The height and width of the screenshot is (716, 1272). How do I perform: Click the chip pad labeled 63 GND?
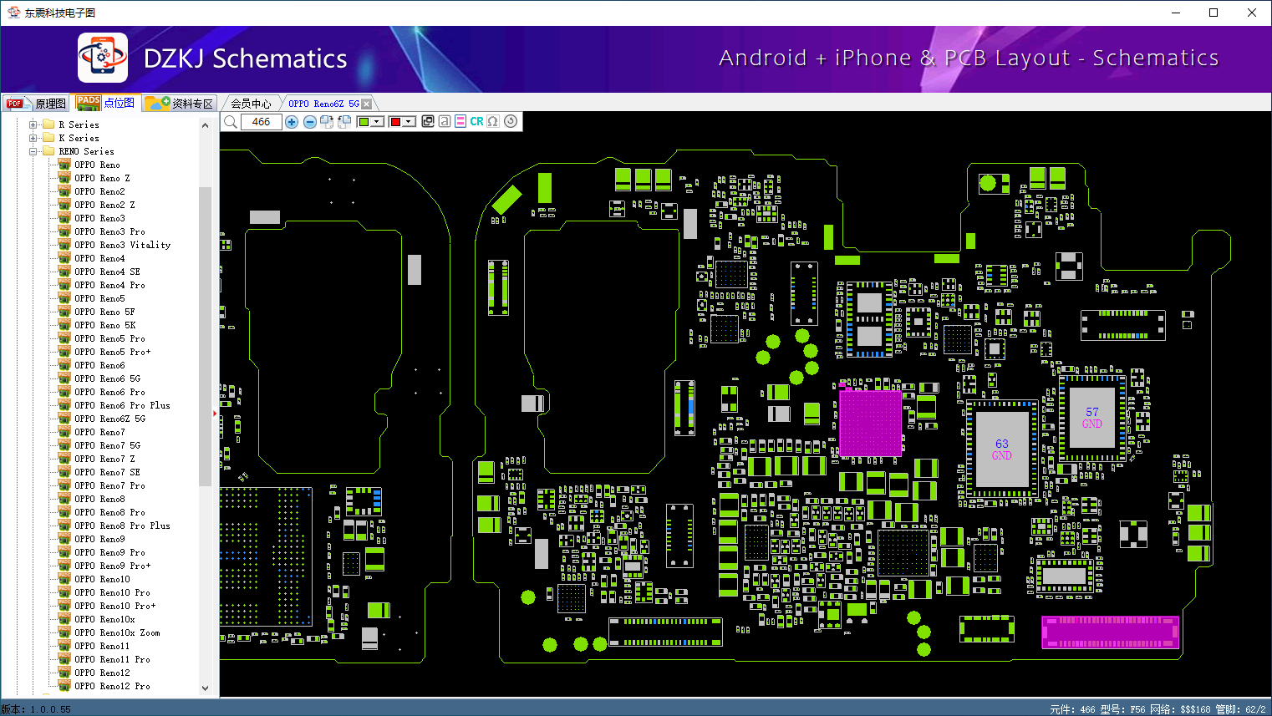1002,449
